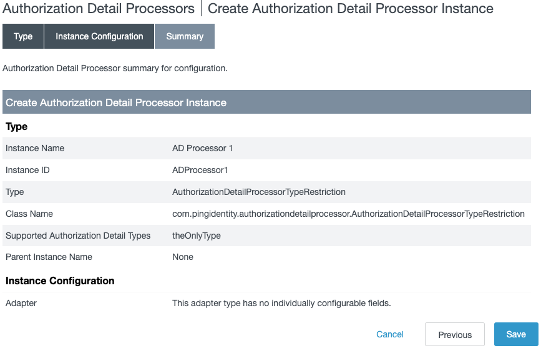Click the Supported Authorization Detail Types label
The image size is (541, 348).
pos(78,236)
